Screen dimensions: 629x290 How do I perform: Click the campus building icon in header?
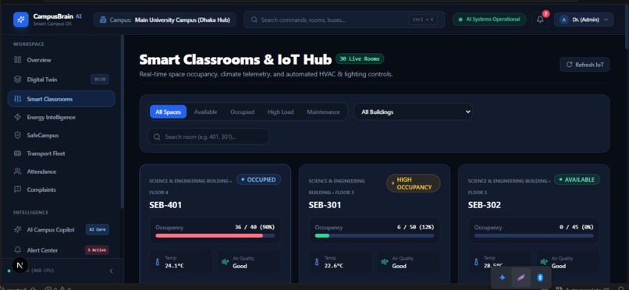103,19
